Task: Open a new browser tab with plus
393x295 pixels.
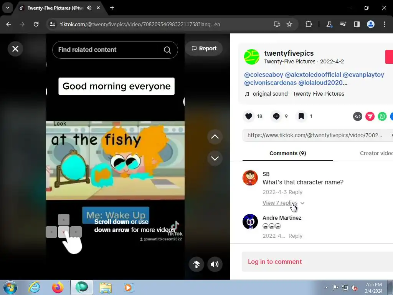Action: coord(112,8)
